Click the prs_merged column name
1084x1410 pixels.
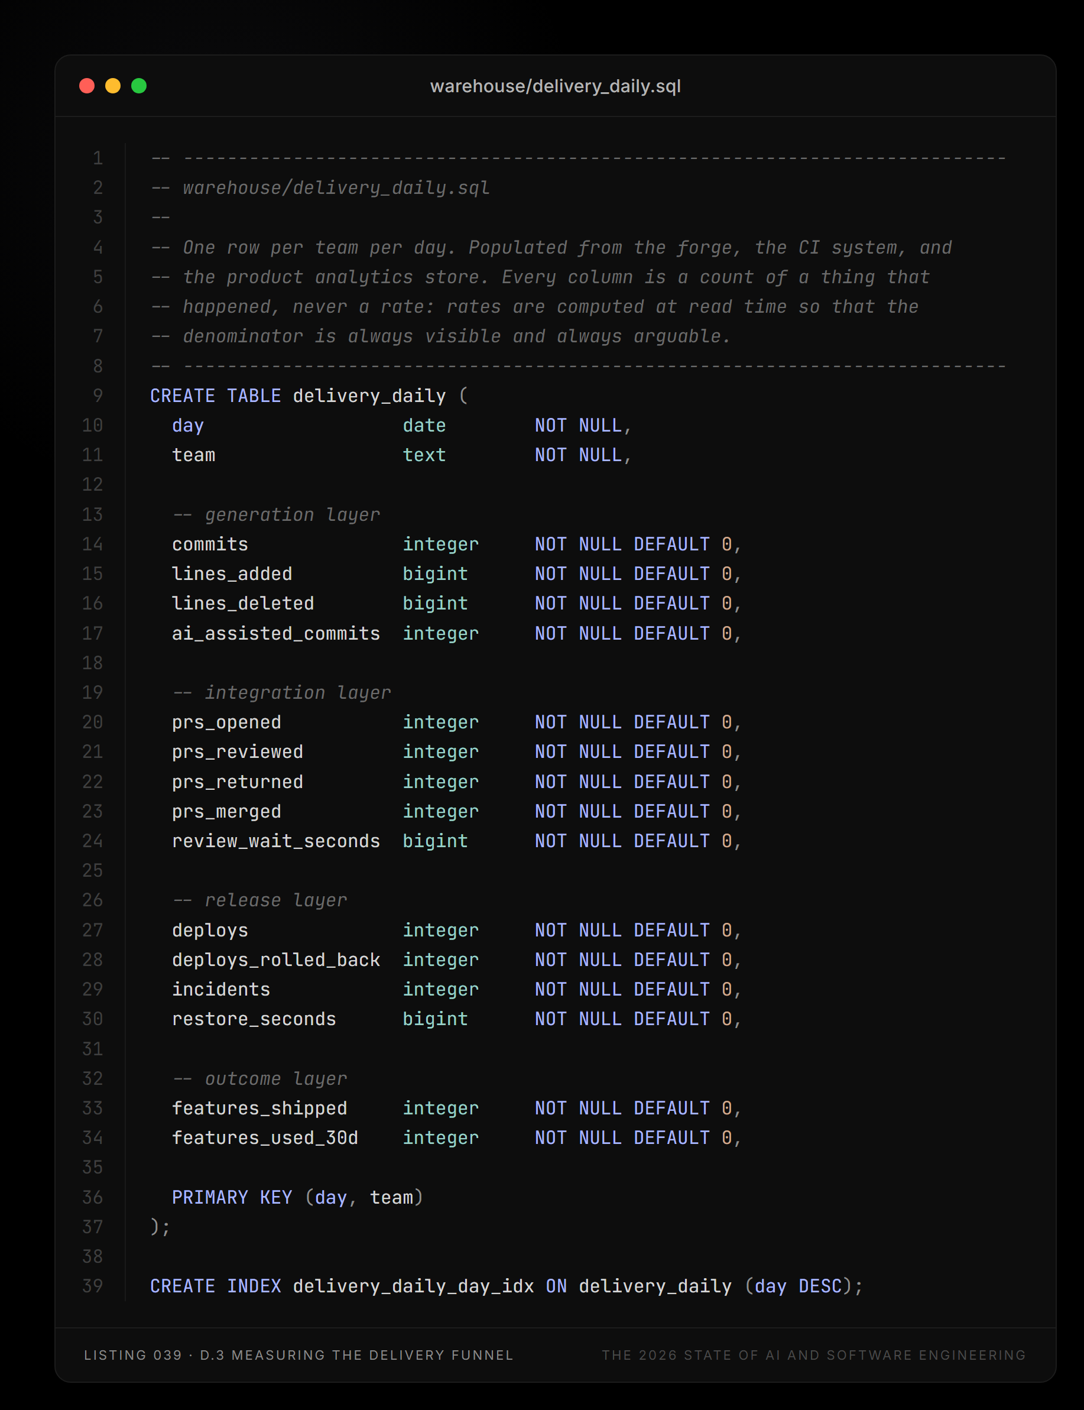(x=226, y=811)
